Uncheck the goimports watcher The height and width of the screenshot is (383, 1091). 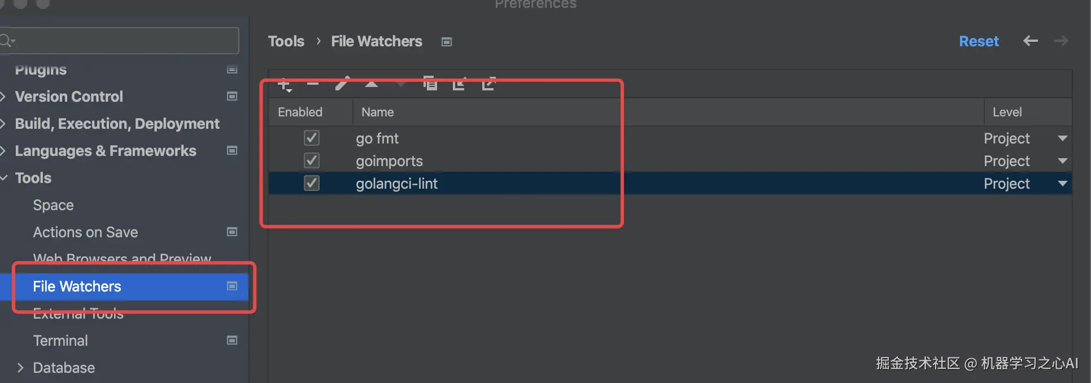tap(312, 160)
